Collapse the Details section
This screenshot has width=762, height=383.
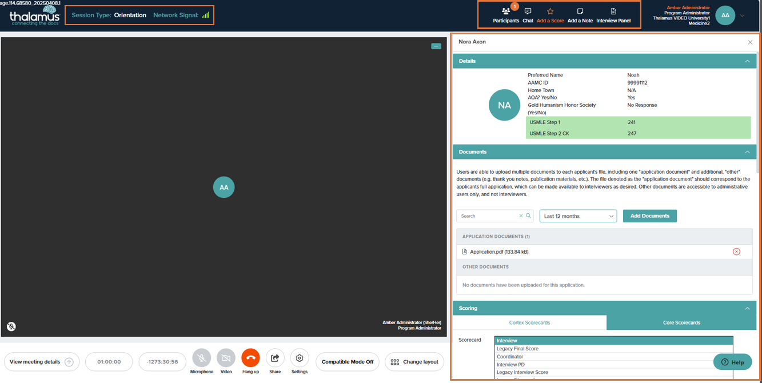[x=747, y=61]
